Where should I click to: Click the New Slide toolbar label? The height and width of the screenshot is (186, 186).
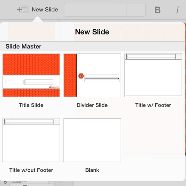pos(45,10)
